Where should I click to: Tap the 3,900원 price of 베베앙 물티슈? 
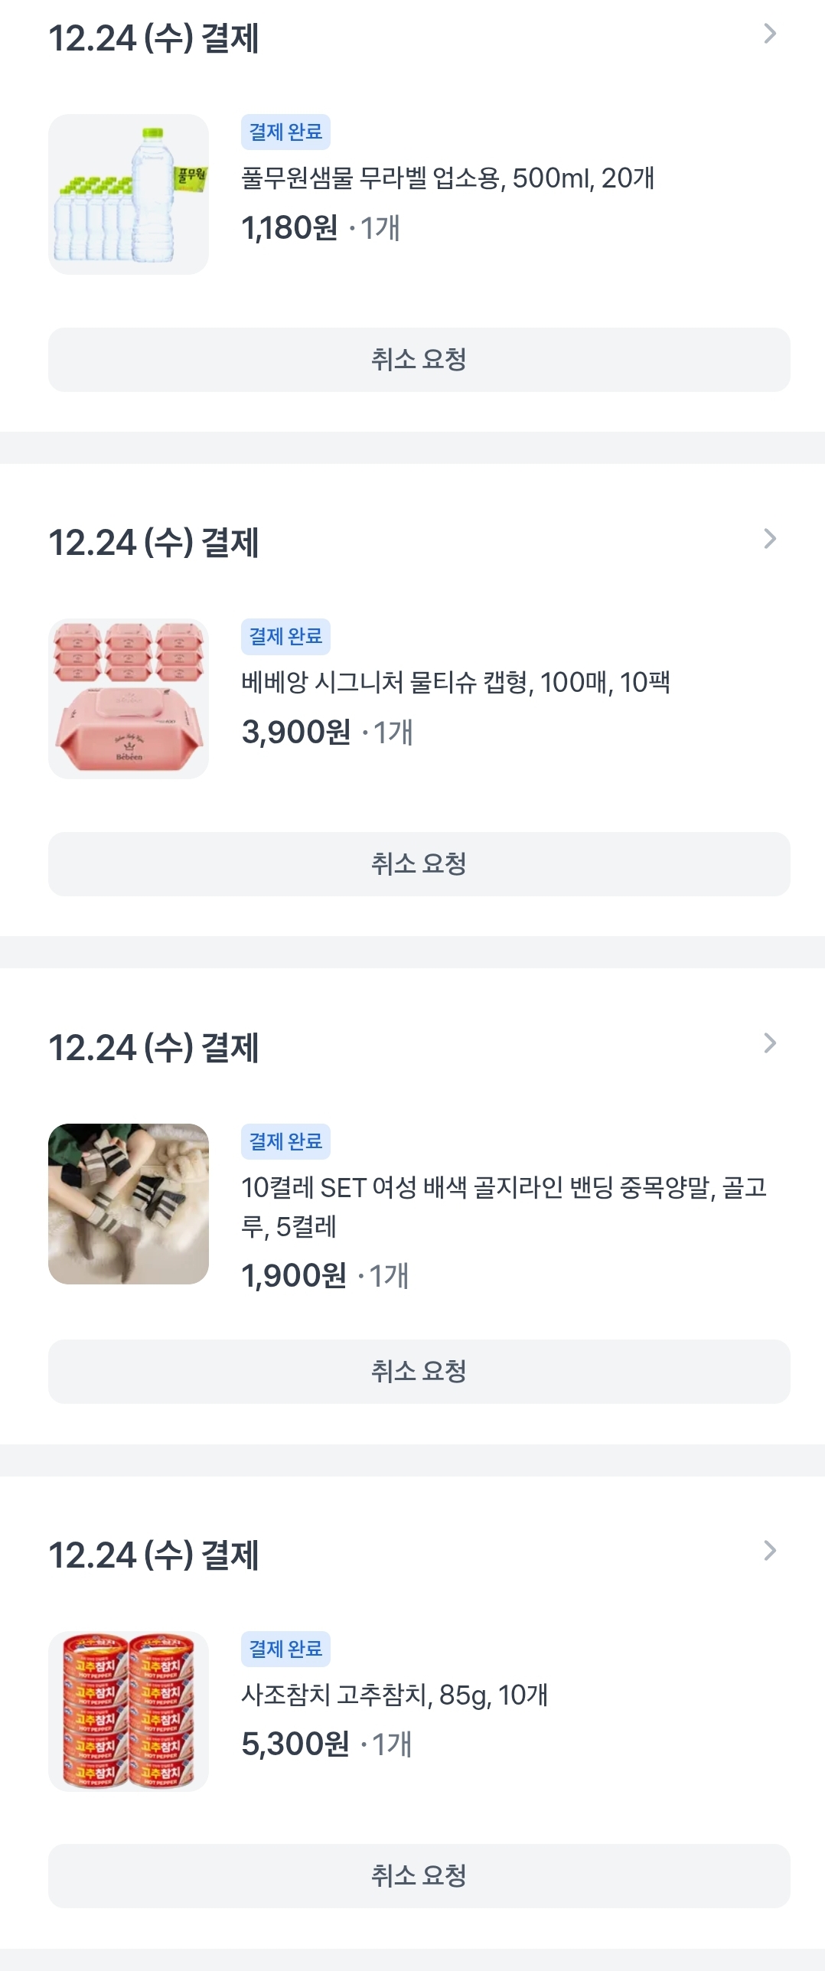tap(295, 733)
